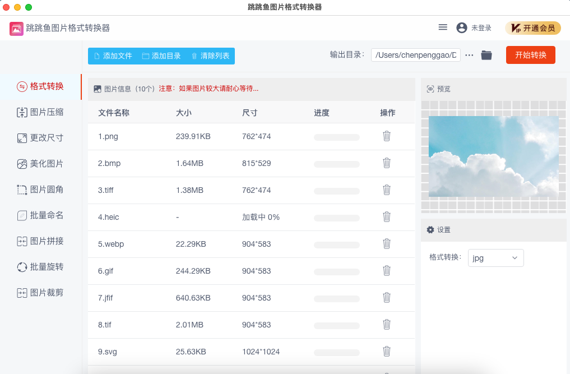Viewport: 570px width, 374px height.
Task: Click the progress bar next to 4.heic
Action: pos(336,217)
